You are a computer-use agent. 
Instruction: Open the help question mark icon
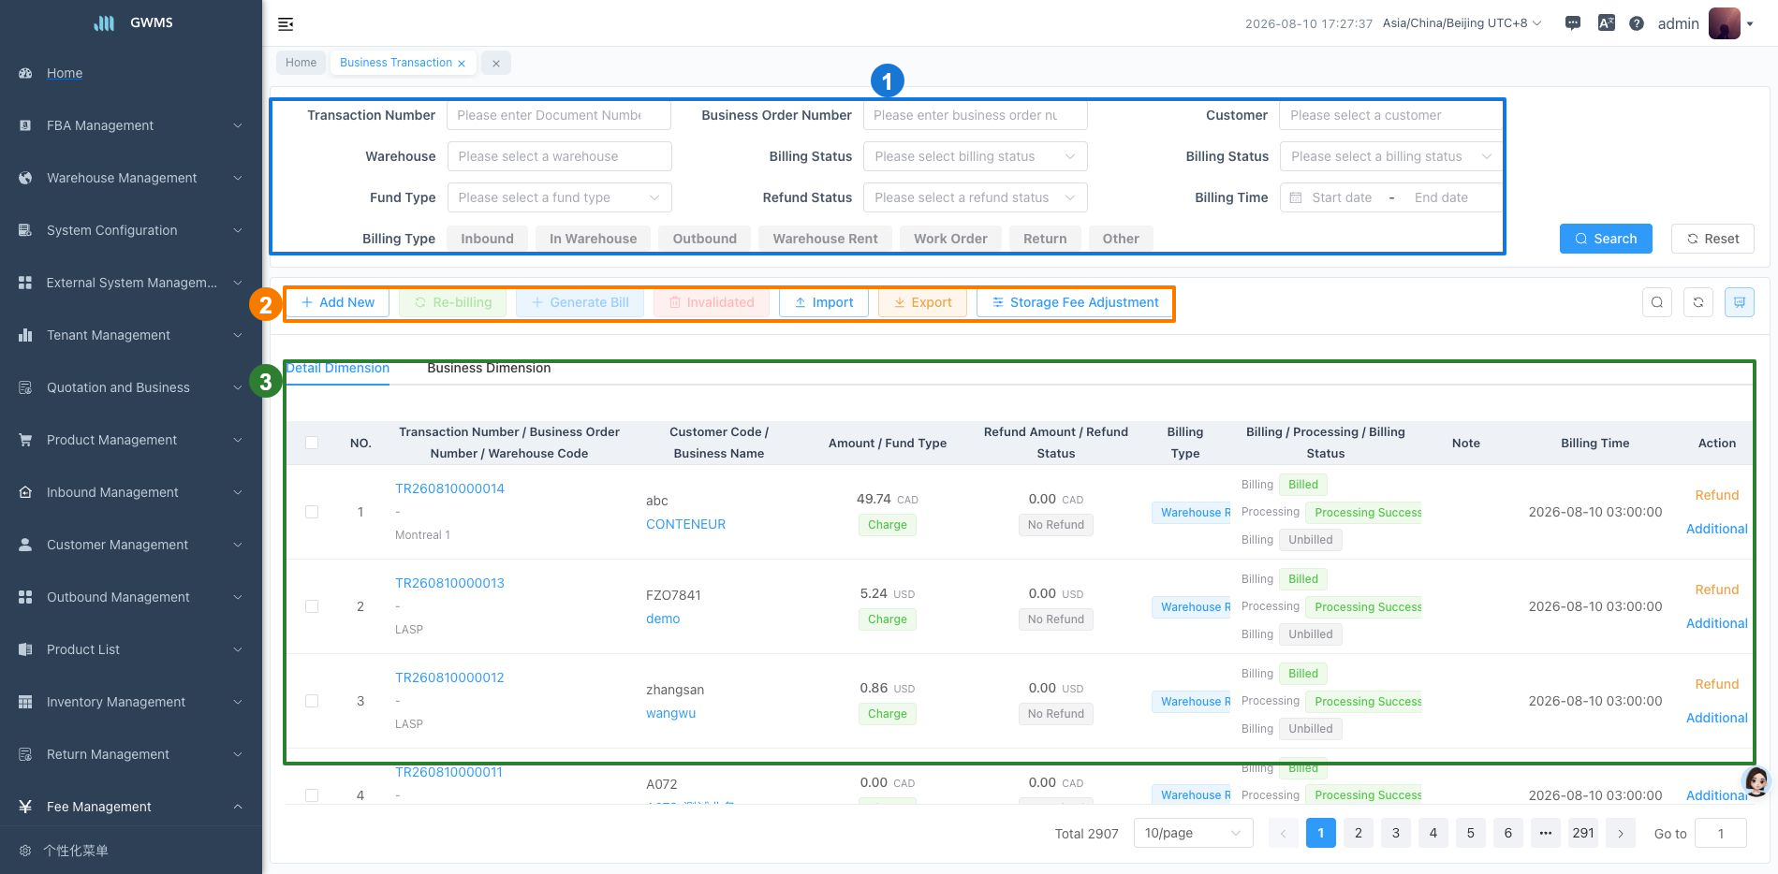coord(1637,23)
